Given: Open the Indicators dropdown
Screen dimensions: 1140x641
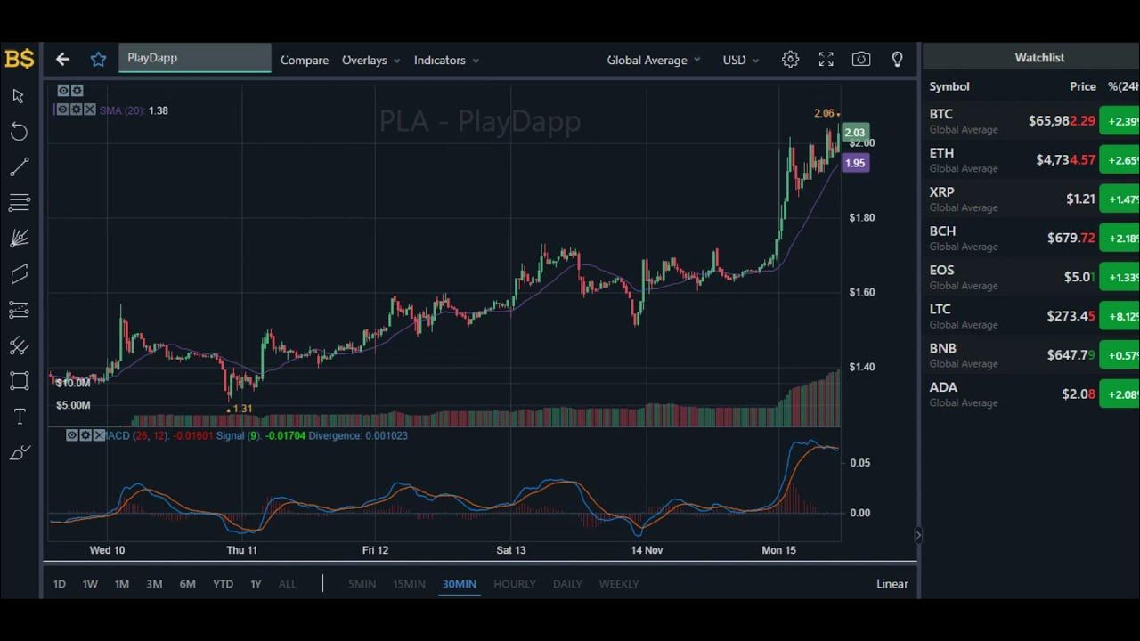Looking at the screenshot, I should tap(446, 60).
